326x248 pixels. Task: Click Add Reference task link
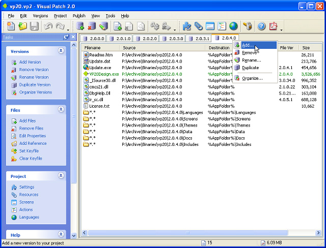33,143
